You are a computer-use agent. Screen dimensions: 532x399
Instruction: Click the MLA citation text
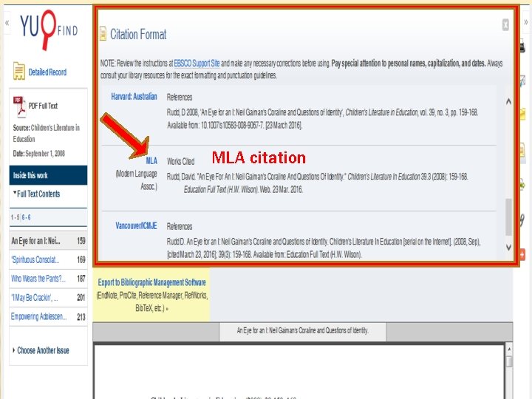pyautogui.click(x=317, y=183)
